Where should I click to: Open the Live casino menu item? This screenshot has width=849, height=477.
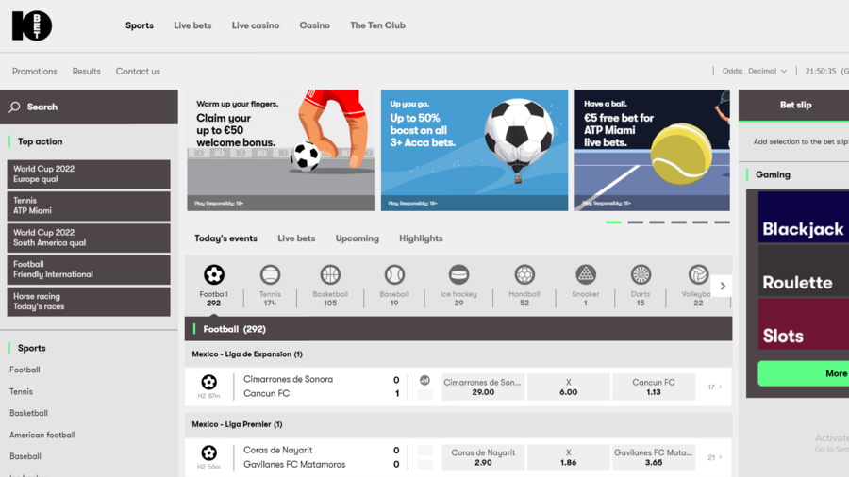pos(256,25)
